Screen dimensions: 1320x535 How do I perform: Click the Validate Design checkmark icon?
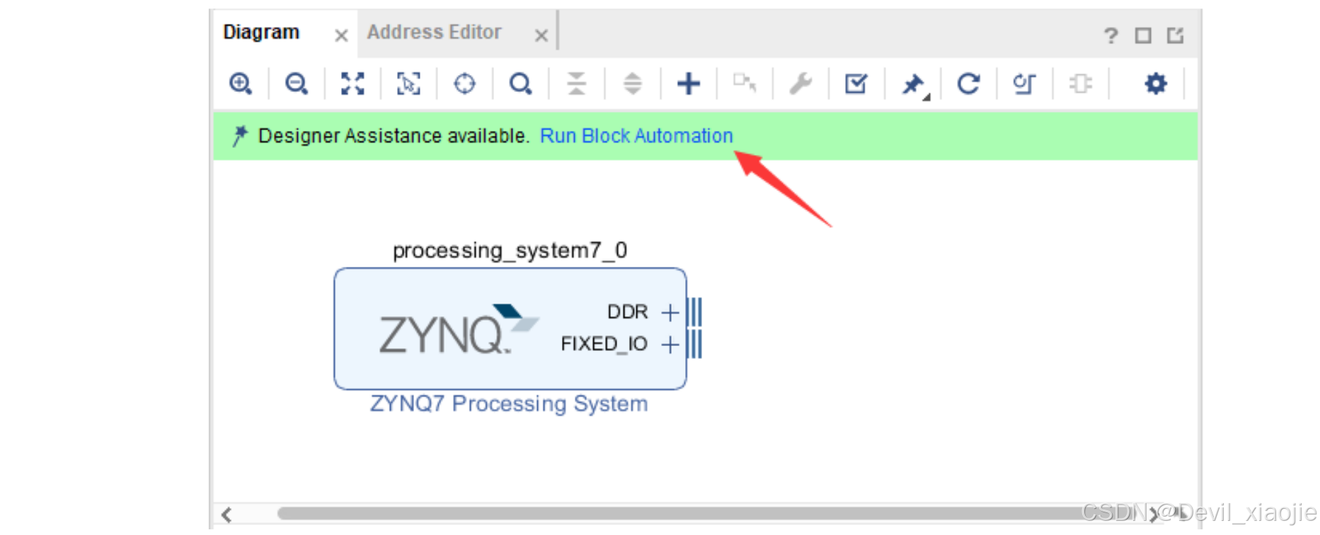click(x=856, y=84)
